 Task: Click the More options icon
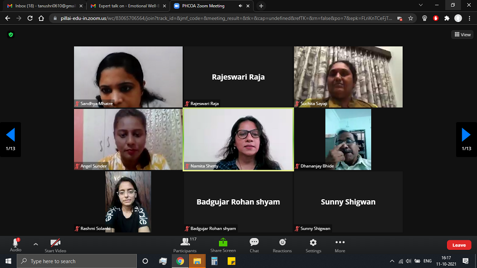tap(340, 245)
